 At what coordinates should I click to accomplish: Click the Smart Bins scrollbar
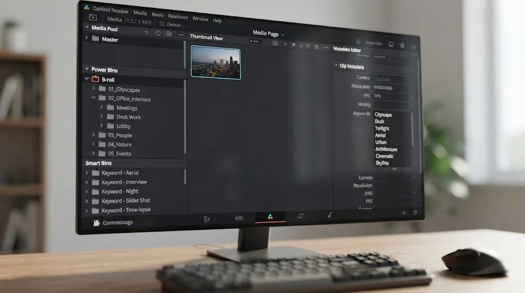pos(185,177)
